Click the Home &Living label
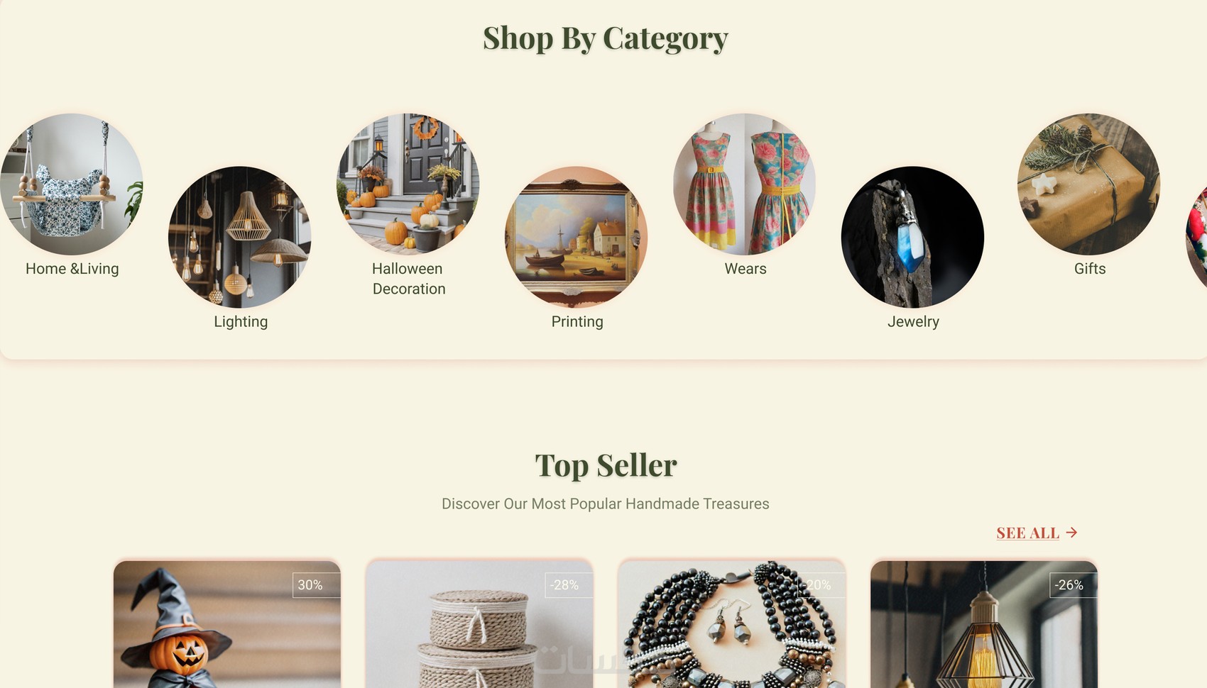The image size is (1207, 688). [x=72, y=269]
